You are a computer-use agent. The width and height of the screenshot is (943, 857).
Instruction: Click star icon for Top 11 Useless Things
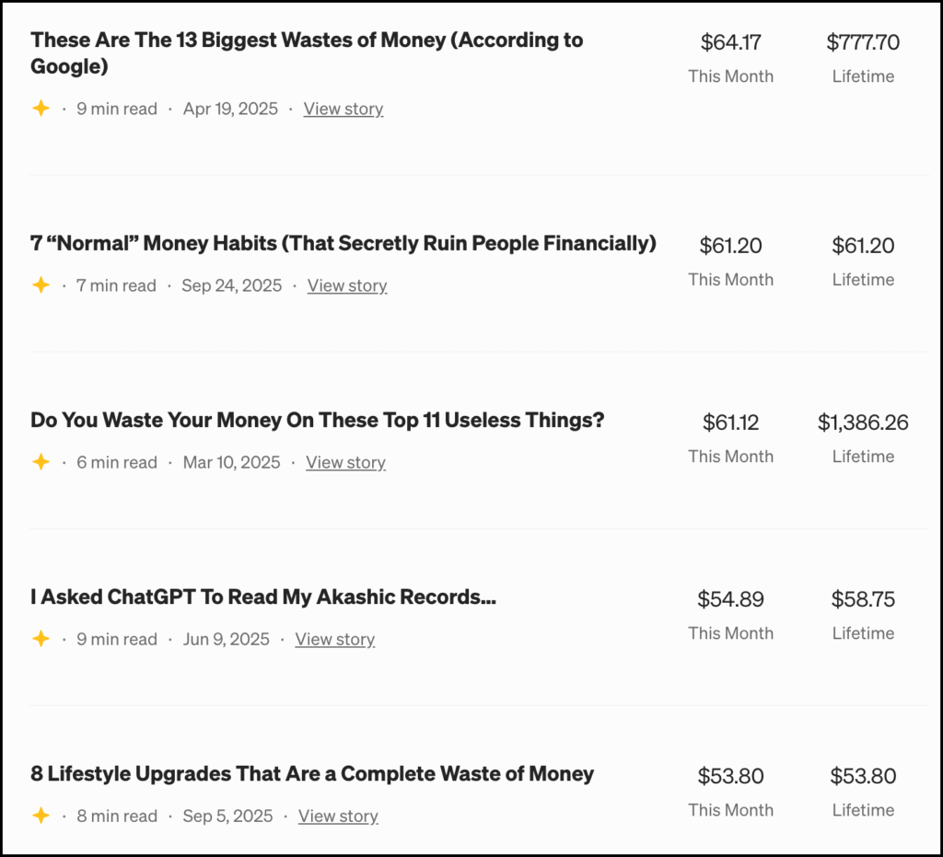41,462
